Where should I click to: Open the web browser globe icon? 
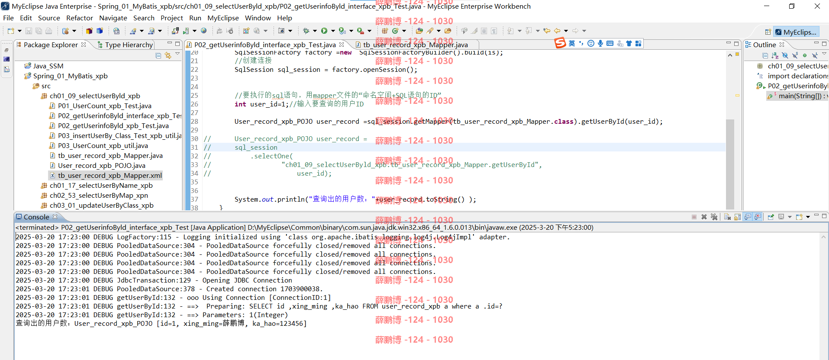(203, 31)
